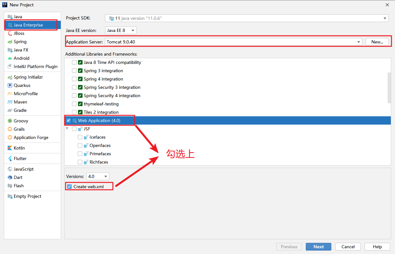Click the Kotlin K icon
The height and width of the screenshot is (254, 395).
click(10, 148)
